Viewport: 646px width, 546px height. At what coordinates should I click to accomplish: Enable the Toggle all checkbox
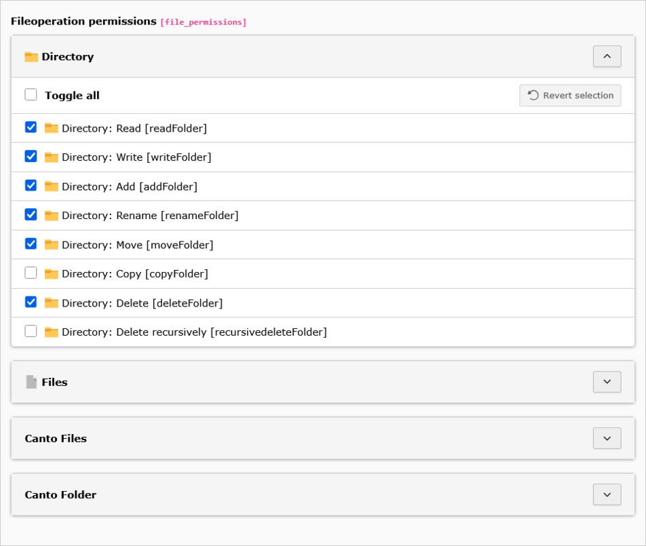point(31,95)
